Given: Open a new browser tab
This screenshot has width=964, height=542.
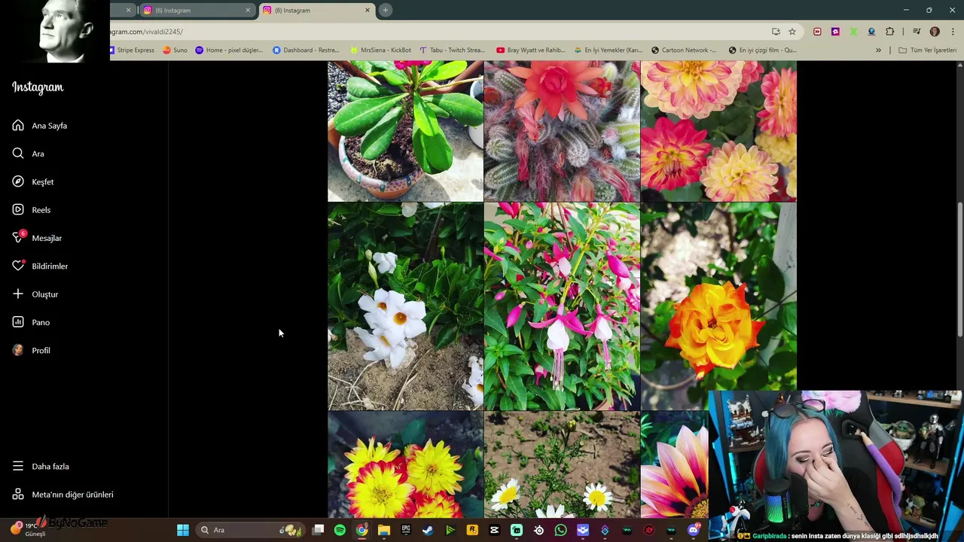Looking at the screenshot, I should pos(386,11).
